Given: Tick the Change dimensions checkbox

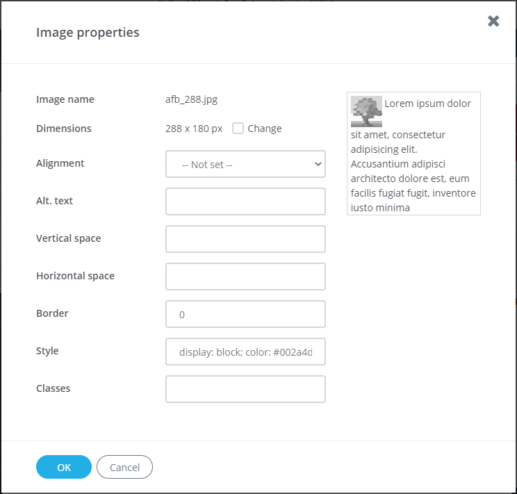Looking at the screenshot, I should pos(238,129).
